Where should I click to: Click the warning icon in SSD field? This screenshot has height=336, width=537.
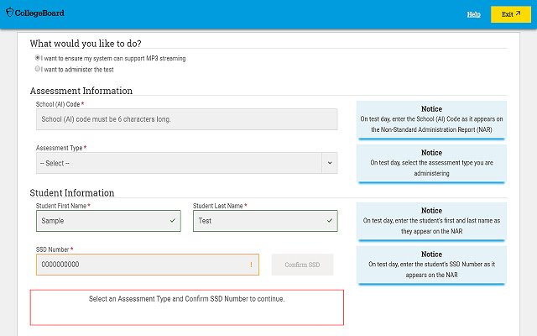pos(251,265)
